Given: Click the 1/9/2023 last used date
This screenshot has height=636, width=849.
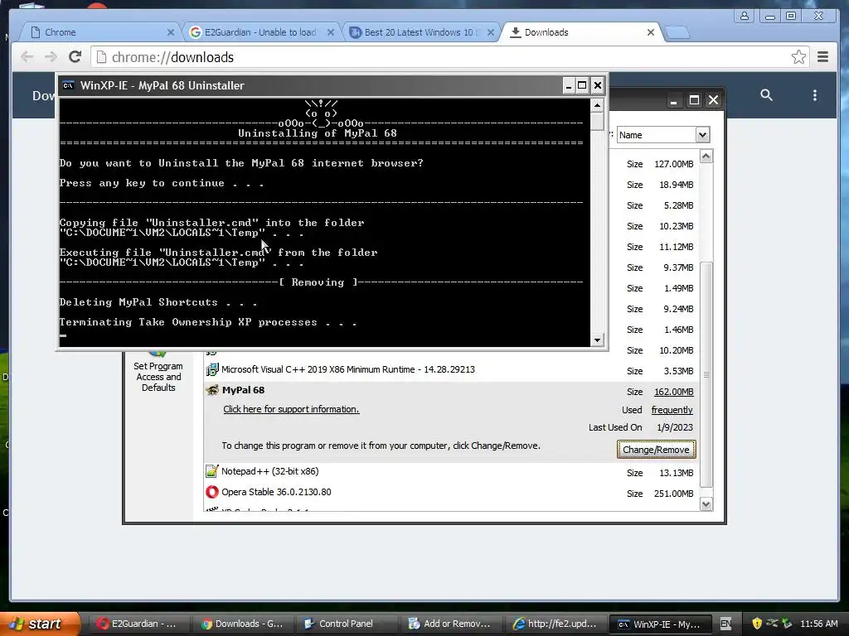Looking at the screenshot, I should click(x=675, y=427).
